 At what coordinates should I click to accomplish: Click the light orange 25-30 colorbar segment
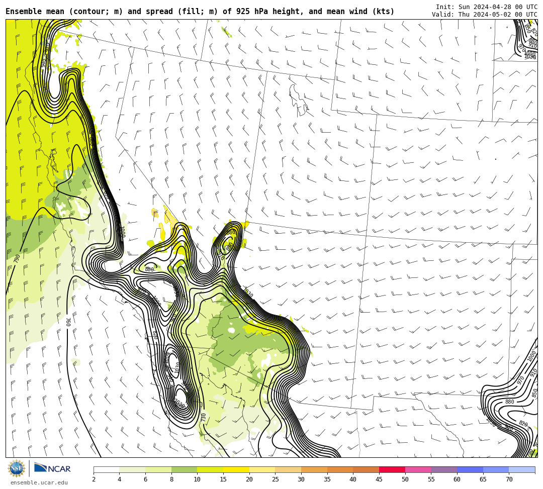[x=288, y=469]
